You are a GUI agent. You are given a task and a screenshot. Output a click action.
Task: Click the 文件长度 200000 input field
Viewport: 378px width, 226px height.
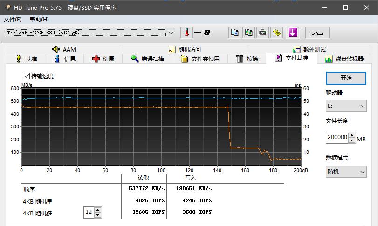337,137
